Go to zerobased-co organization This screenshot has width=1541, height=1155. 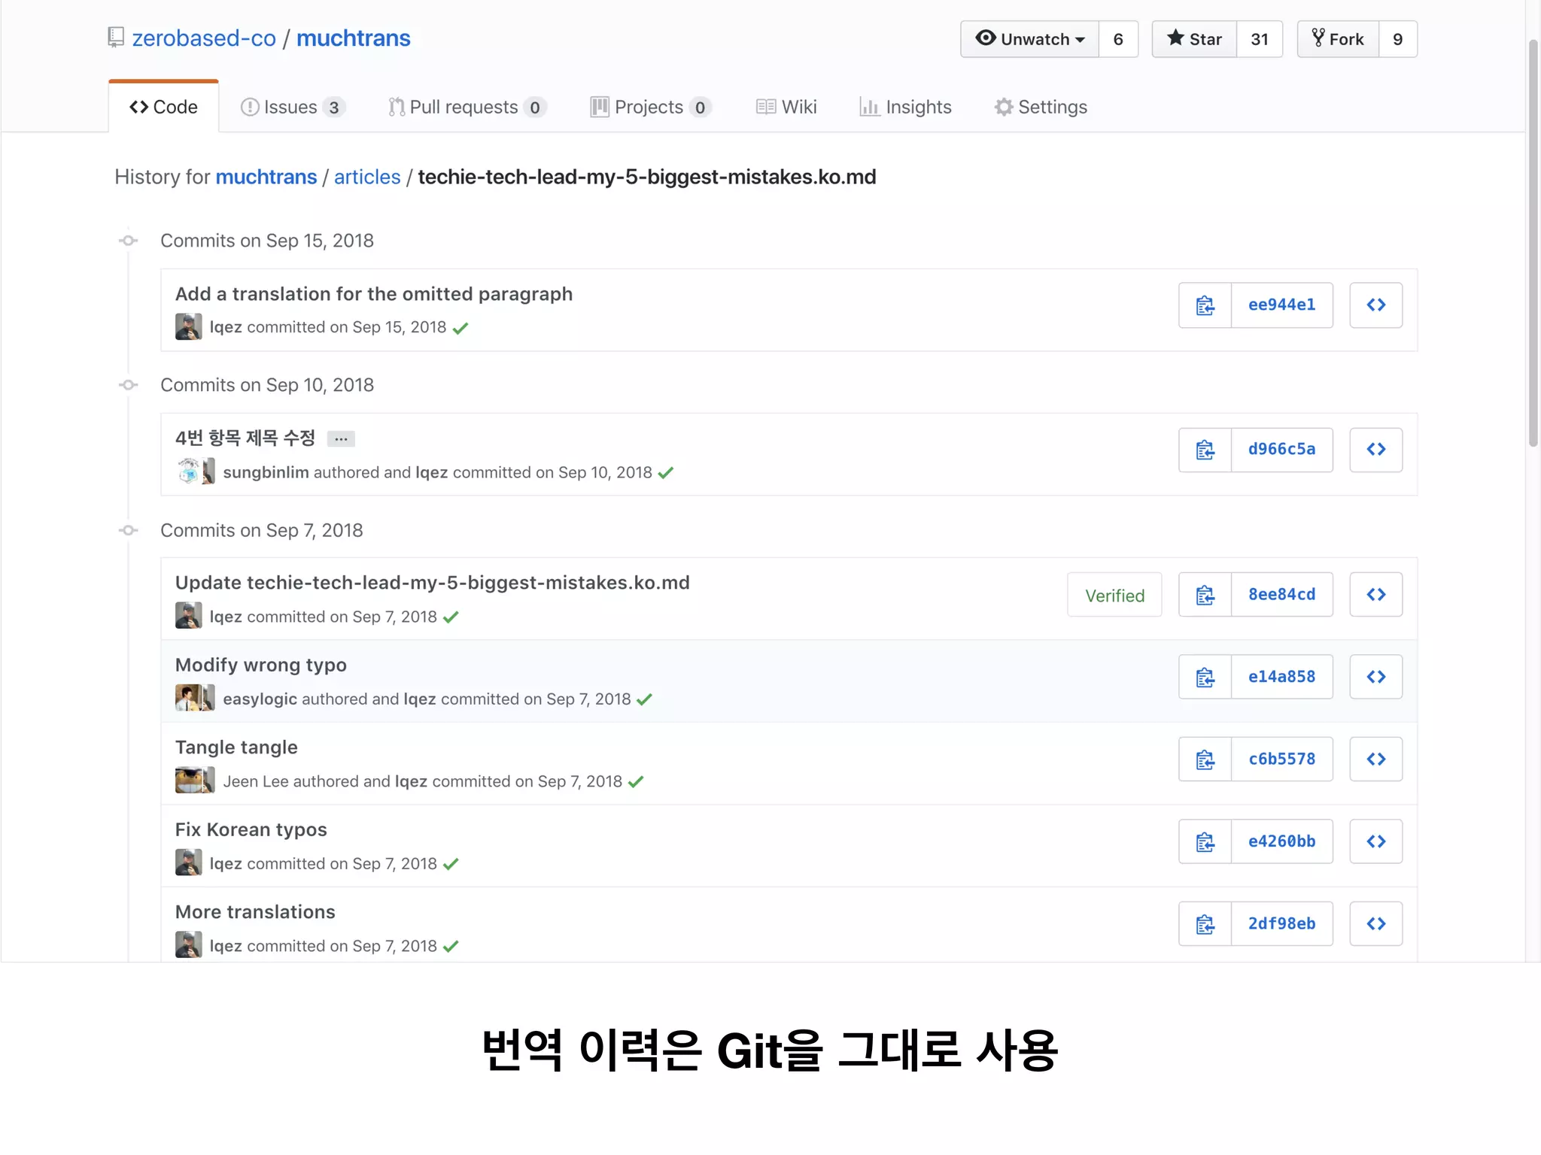204,38
